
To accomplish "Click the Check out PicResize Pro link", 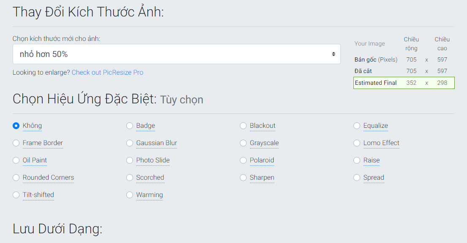I will [x=107, y=73].
